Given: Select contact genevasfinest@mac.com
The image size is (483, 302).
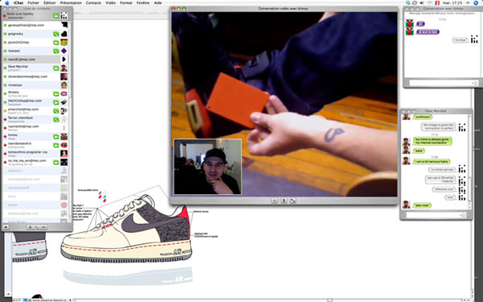Looking at the screenshot, I should click(x=35, y=25).
